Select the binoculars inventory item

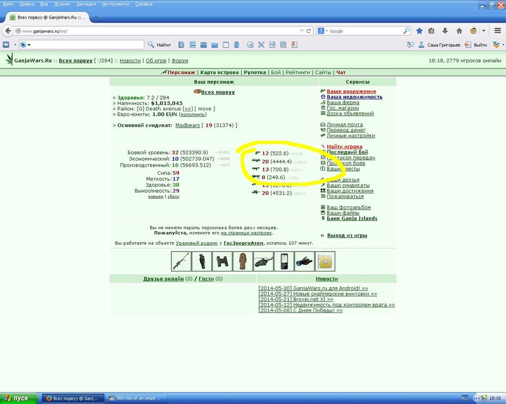pos(222,261)
